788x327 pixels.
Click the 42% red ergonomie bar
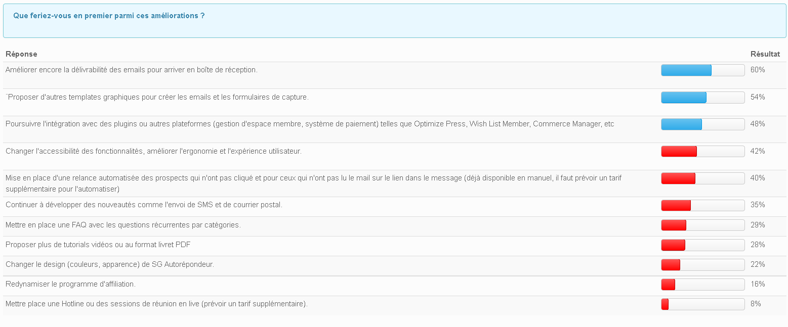click(703, 151)
